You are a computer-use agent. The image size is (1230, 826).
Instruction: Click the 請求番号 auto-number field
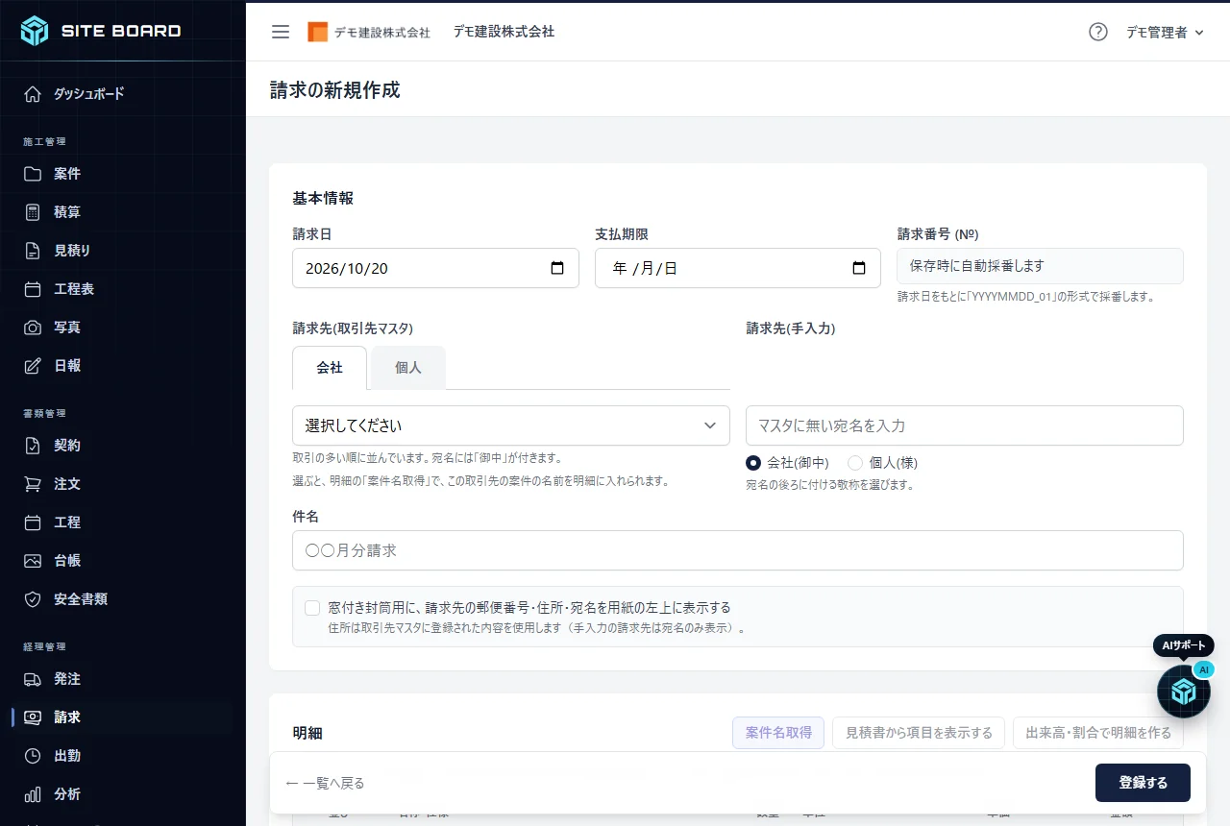coord(1040,266)
